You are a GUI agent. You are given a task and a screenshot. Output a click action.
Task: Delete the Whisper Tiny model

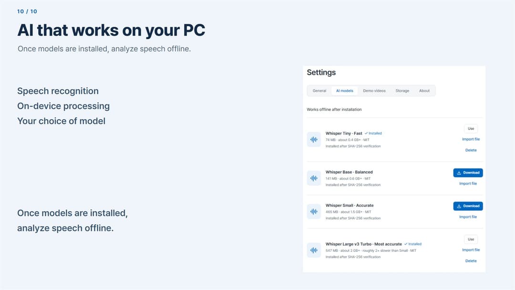471,150
